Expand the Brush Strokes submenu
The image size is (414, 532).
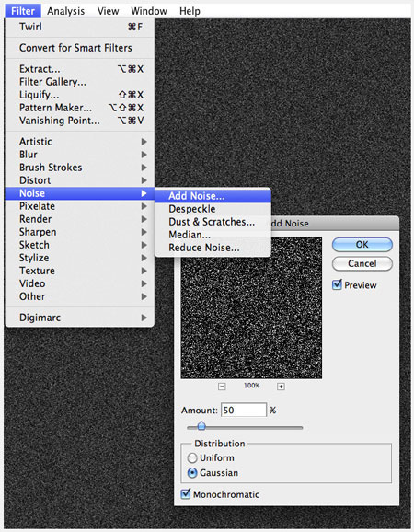[80, 168]
